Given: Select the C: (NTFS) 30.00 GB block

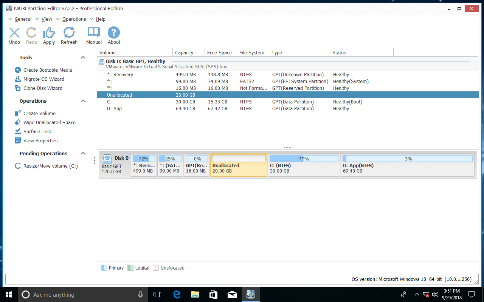Looking at the screenshot, I should click(x=304, y=165).
